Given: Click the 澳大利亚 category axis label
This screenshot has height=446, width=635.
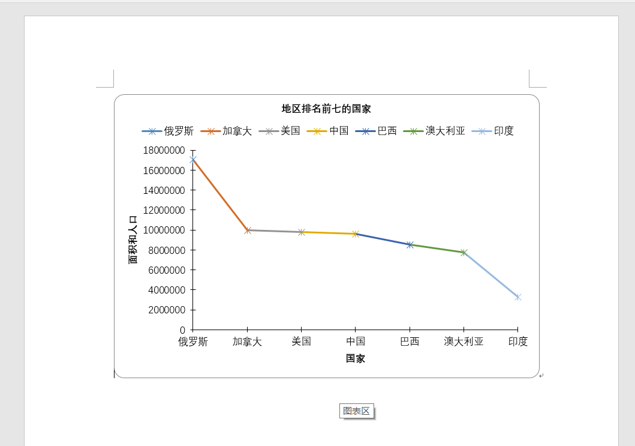Looking at the screenshot, I should [x=462, y=341].
